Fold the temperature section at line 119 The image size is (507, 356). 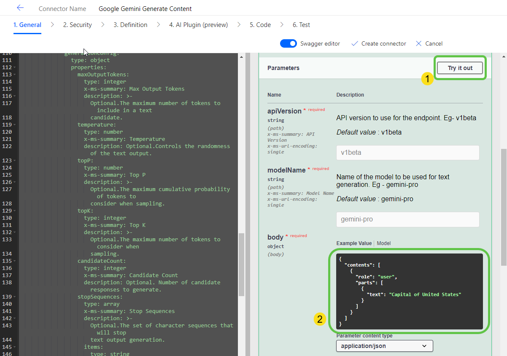point(15,125)
